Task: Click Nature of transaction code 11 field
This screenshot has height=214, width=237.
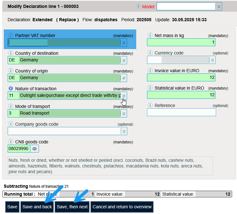Action: click(x=64, y=96)
